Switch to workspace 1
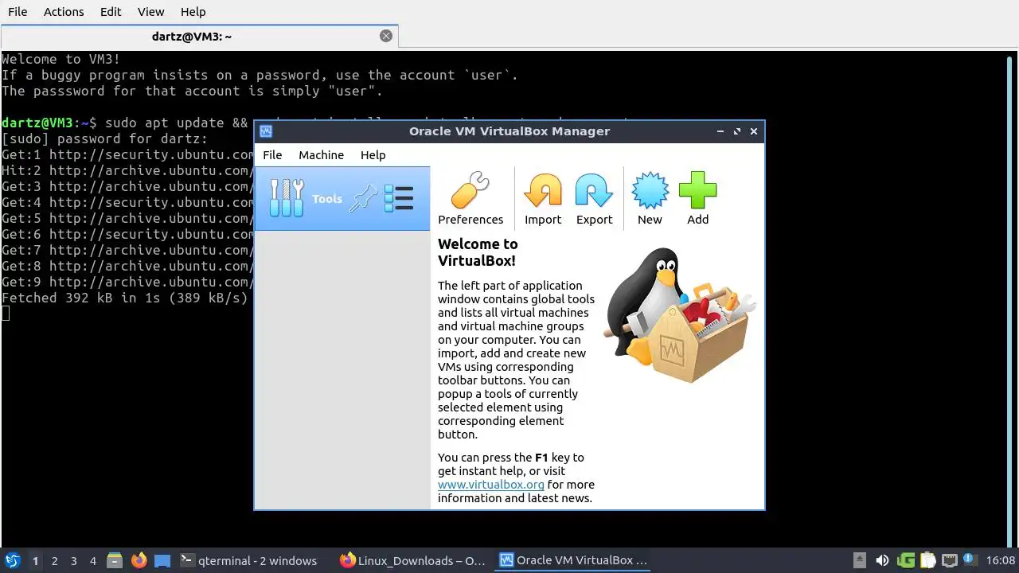The height and width of the screenshot is (573, 1019). (x=35, y=561)
